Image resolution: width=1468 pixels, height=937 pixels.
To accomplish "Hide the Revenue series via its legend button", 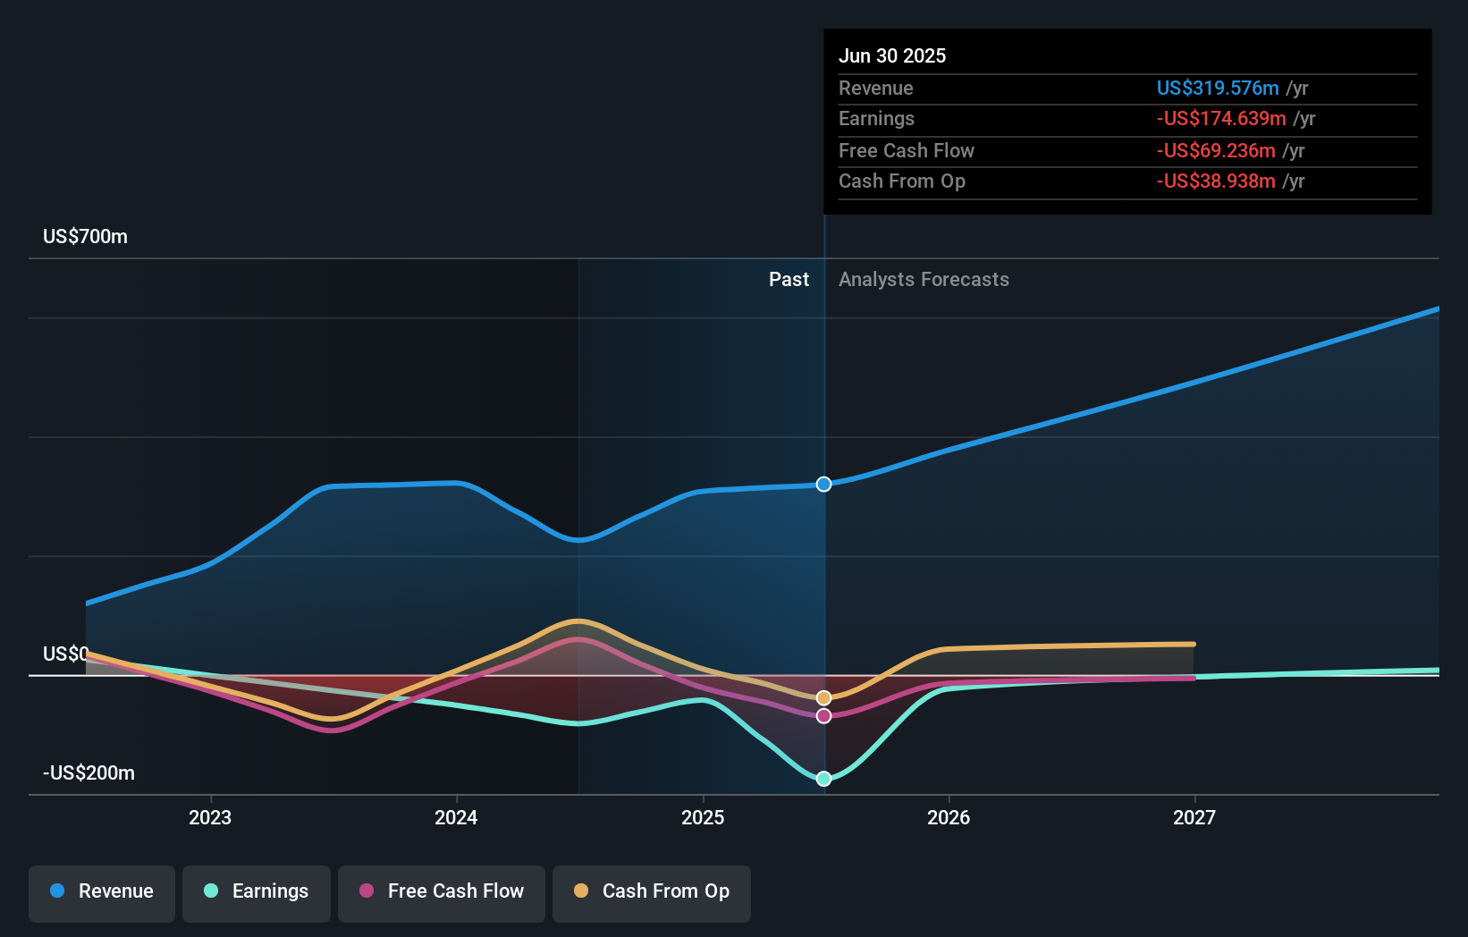I will 101,892.
